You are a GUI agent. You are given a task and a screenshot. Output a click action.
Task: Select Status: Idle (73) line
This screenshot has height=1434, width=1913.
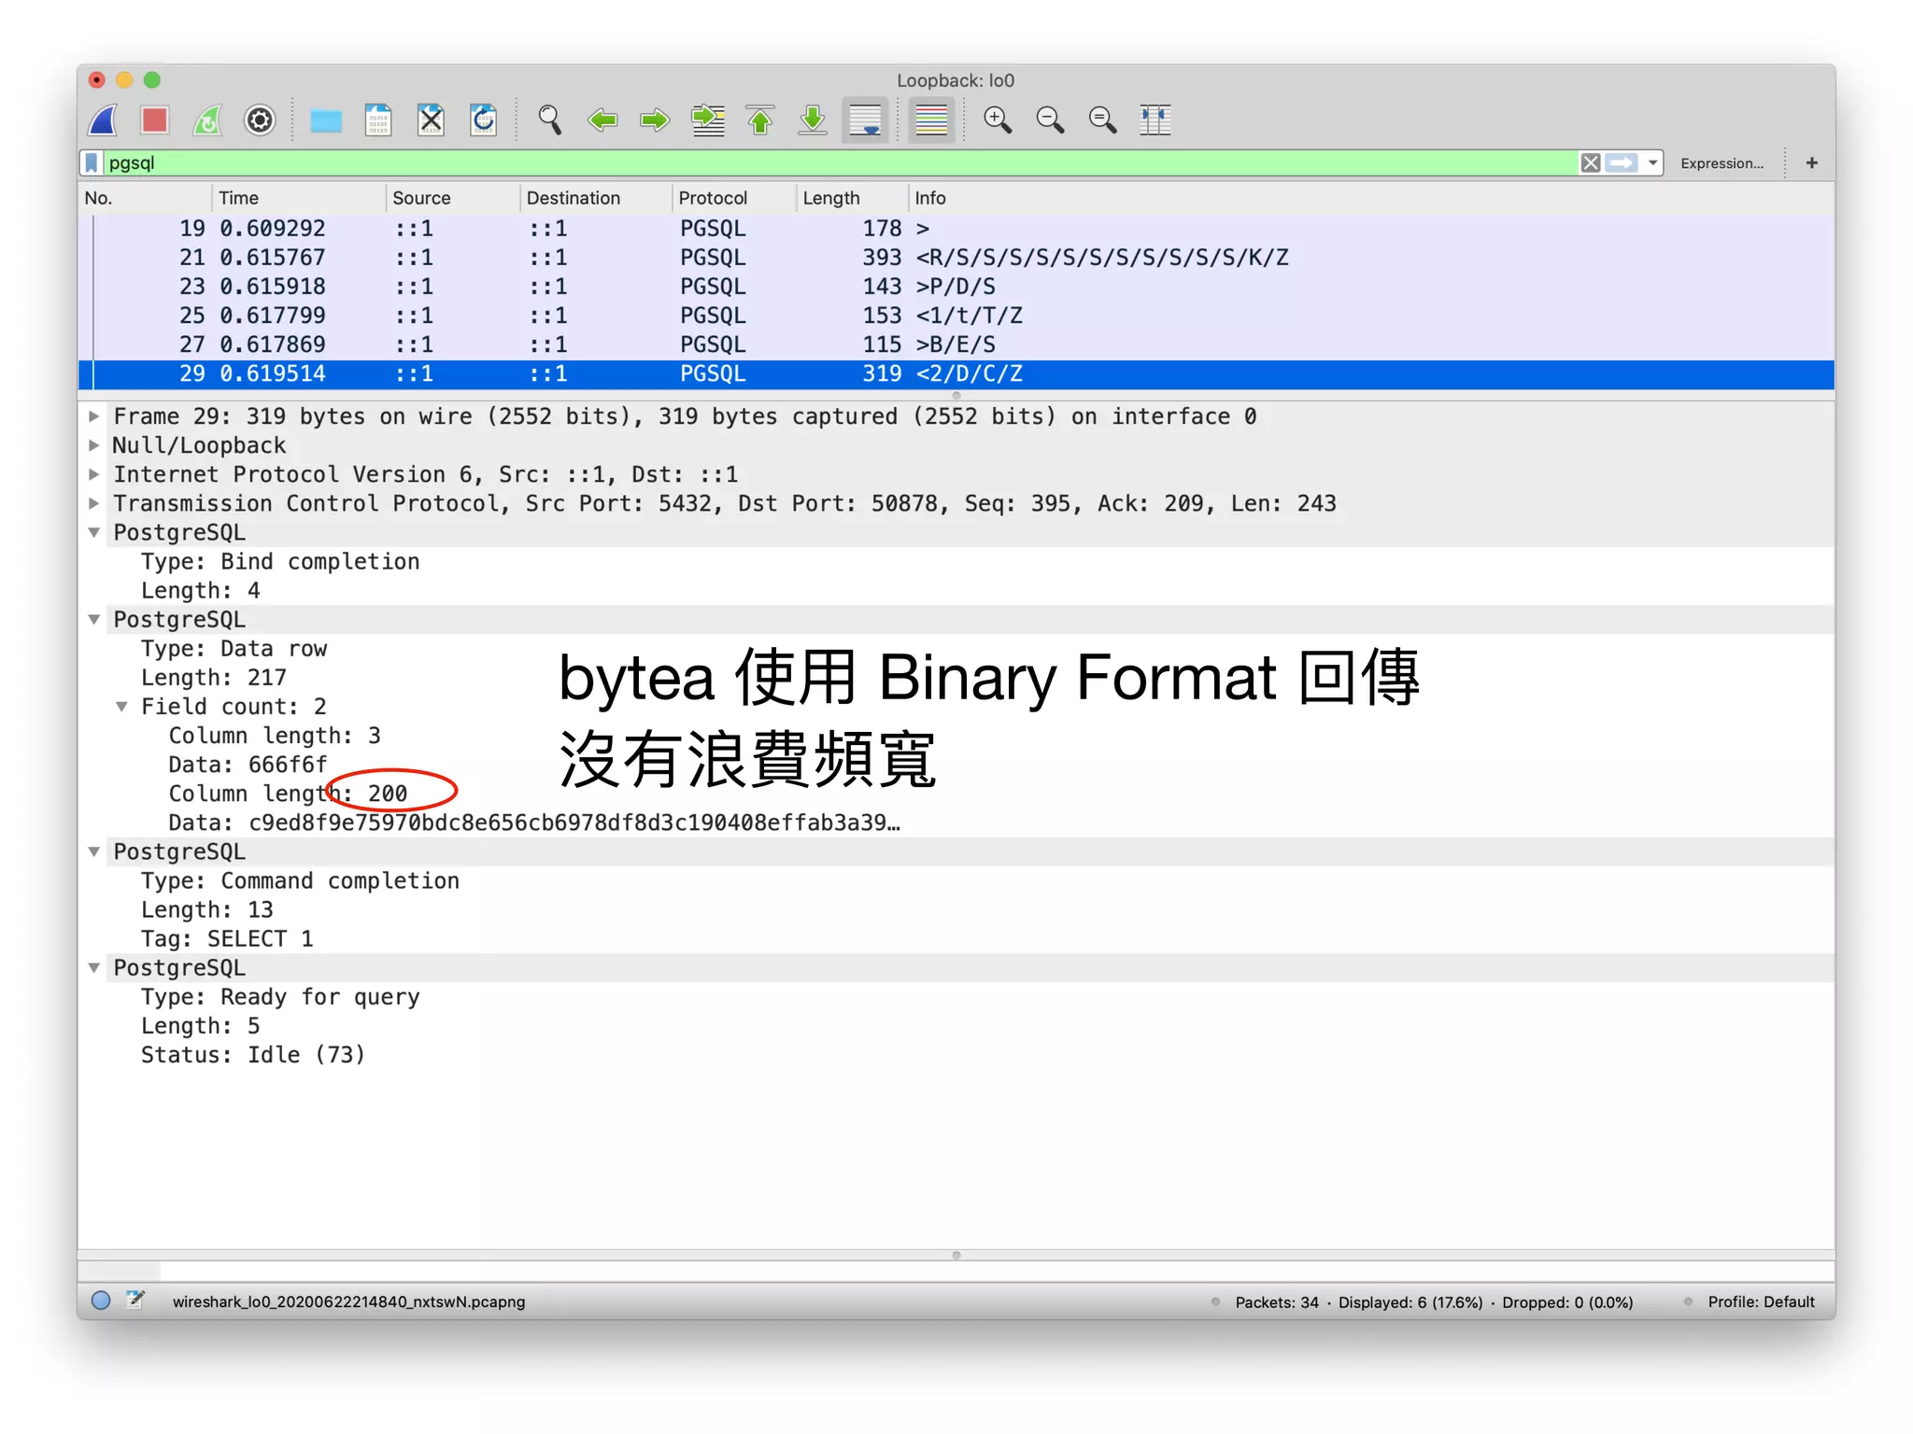pos(253,1055)
